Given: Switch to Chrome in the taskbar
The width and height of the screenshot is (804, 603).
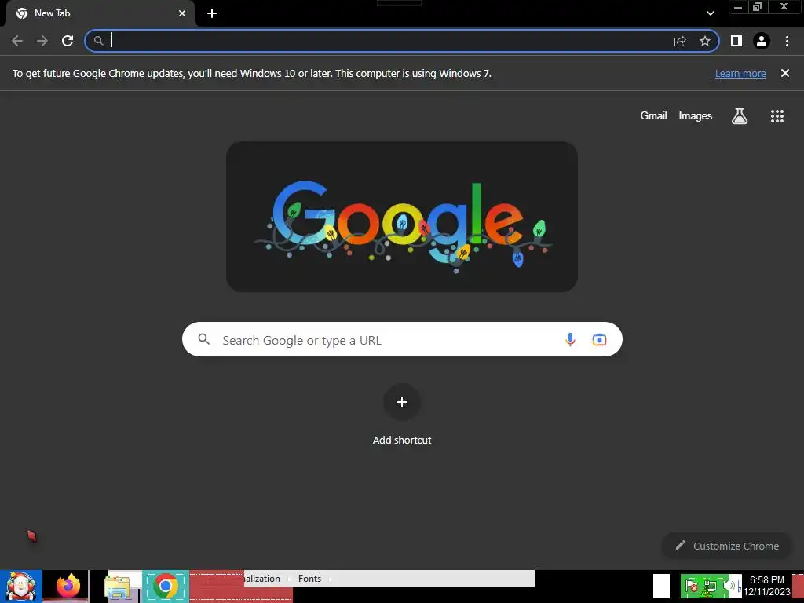Looking at the screenshot, I should click(x=165, y=587).
